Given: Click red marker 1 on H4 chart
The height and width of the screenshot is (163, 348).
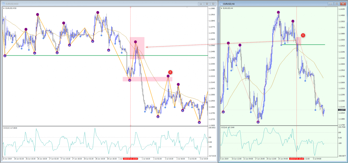Looking at the screenshot, I should (303, 35).
